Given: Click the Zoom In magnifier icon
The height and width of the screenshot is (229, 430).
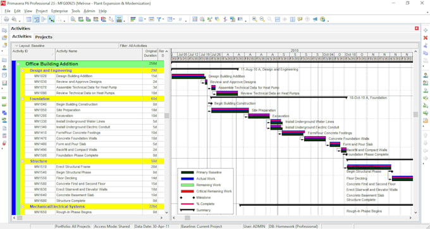Looking at the screenshot, I should [254, 19].
